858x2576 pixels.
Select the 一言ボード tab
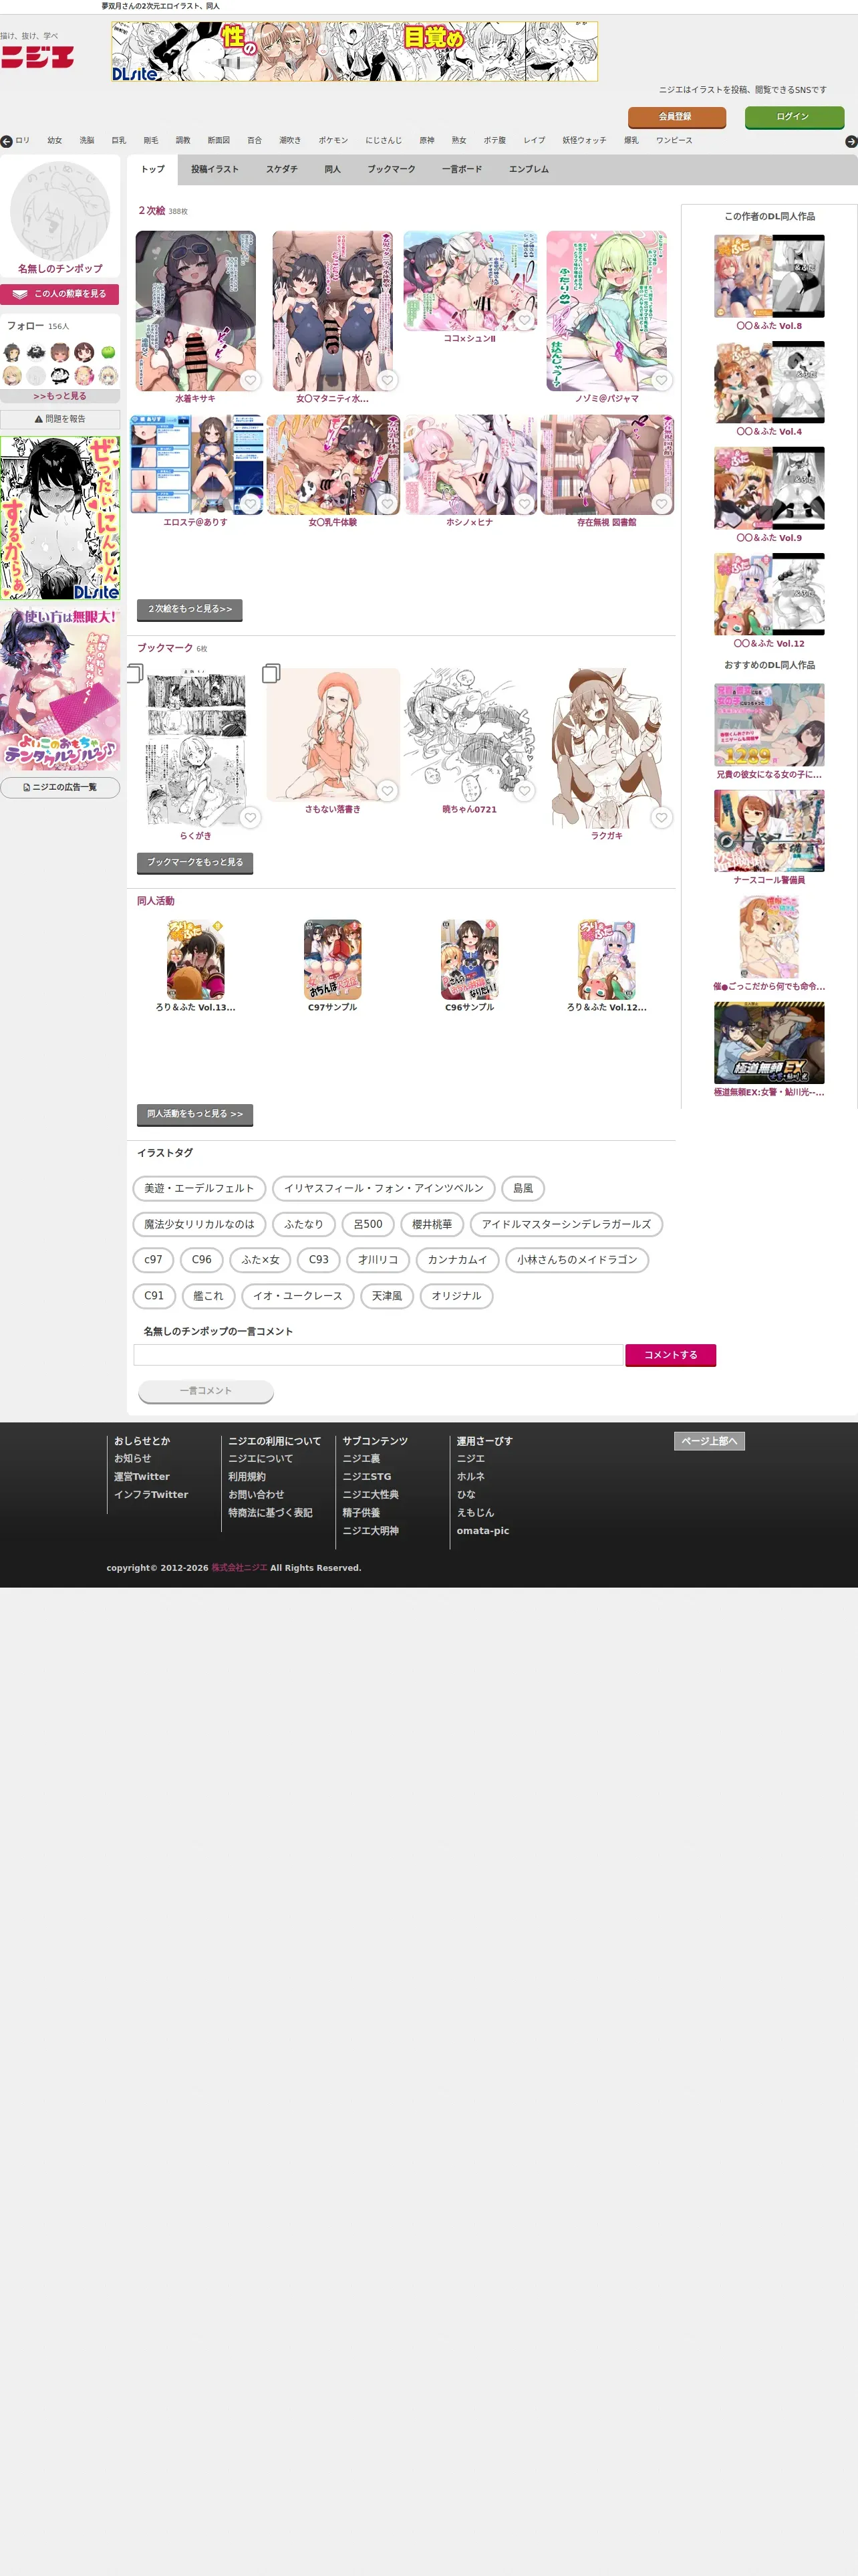click(462, 170)
